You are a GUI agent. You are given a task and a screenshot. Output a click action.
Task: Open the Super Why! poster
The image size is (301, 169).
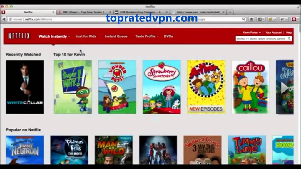[x=73, y=87]
